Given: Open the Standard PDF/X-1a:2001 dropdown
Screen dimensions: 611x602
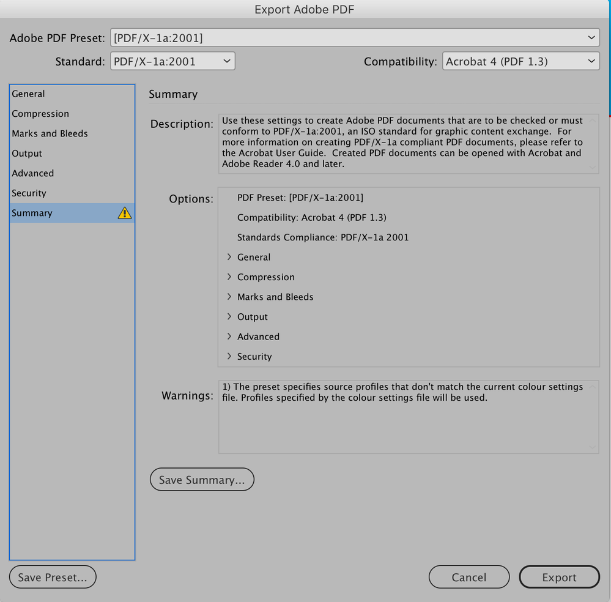Looking at the screenshot, I should click(172, 61).
